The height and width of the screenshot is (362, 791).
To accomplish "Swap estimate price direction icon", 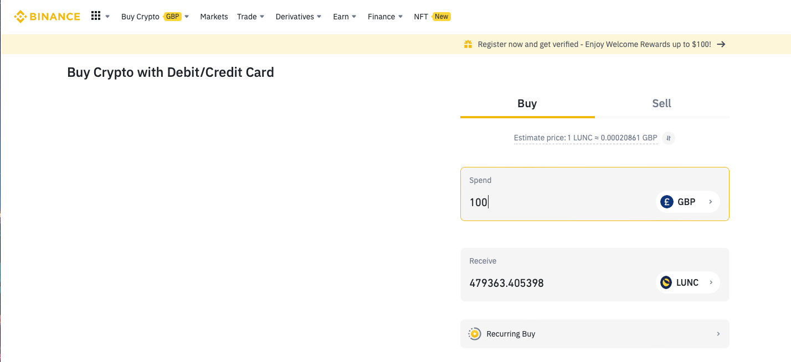I will coord(669,138).
